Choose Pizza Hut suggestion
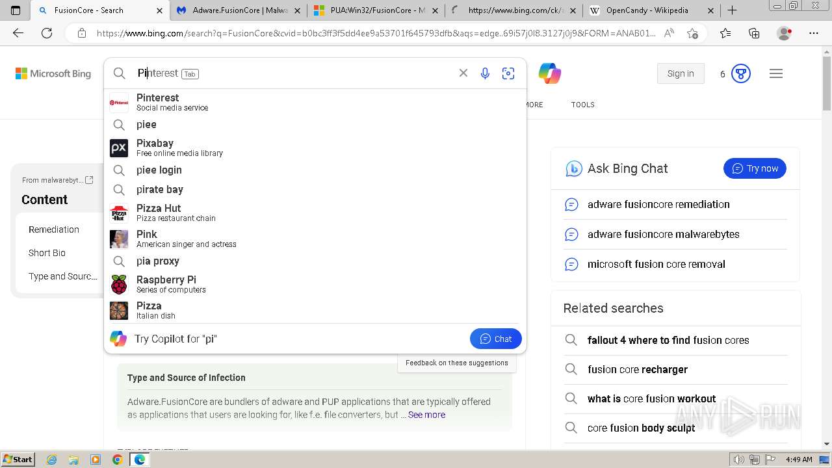 tap(315, 213)
